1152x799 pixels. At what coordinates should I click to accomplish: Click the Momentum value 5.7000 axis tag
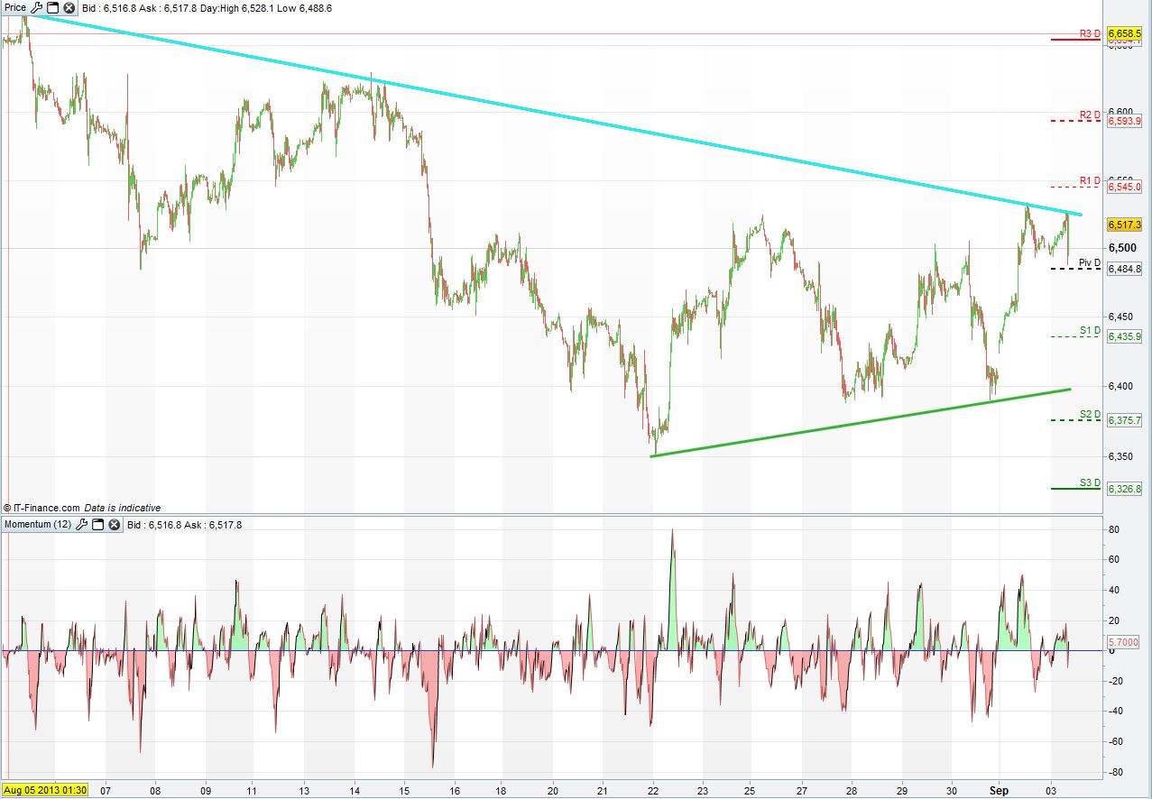click(x=1124, y=642)
